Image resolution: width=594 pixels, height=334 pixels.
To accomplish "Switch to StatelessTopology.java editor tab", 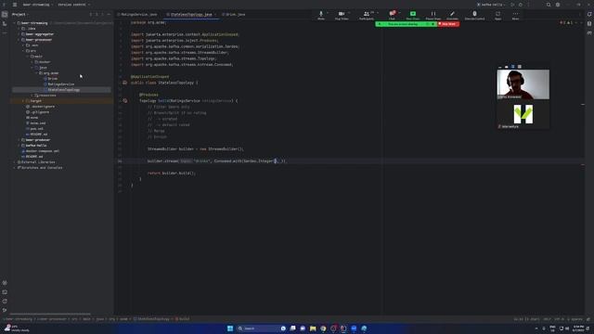I will click(x=190, y=15).
